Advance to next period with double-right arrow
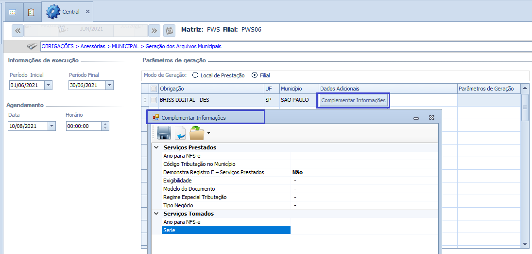 [154, 30]
